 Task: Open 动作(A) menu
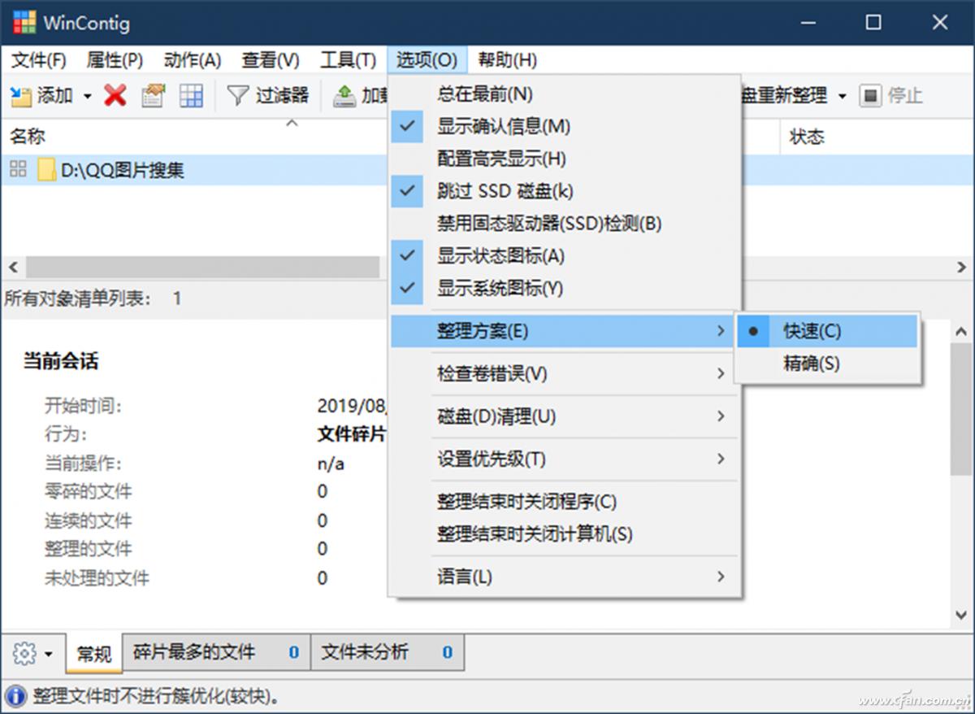193,60
